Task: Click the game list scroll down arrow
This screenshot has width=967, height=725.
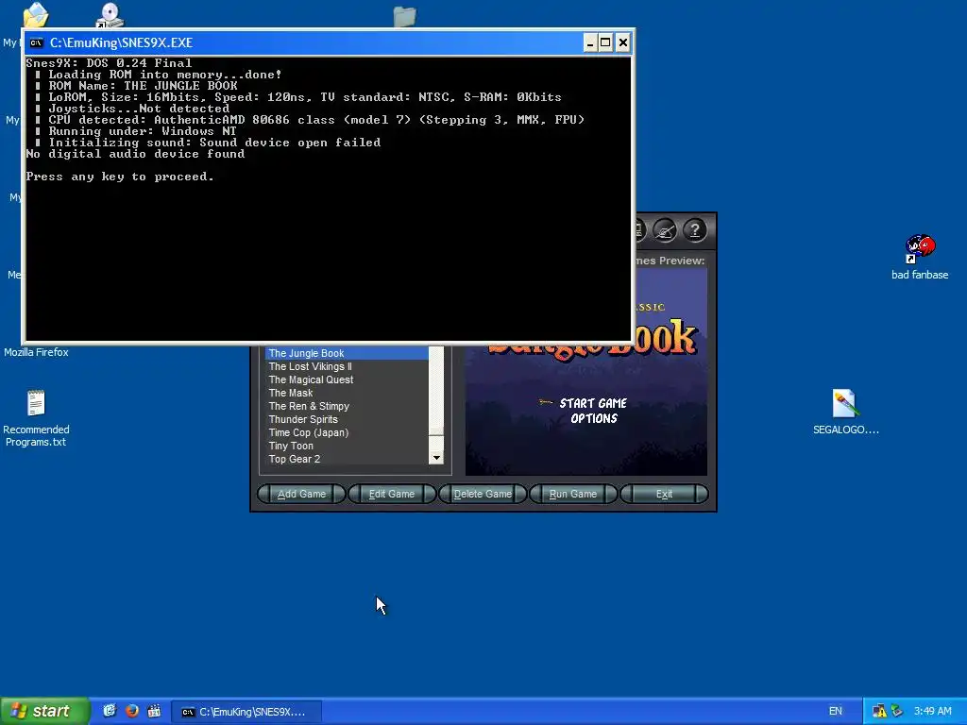Action: pyautogui.click(x=436, y=458)
